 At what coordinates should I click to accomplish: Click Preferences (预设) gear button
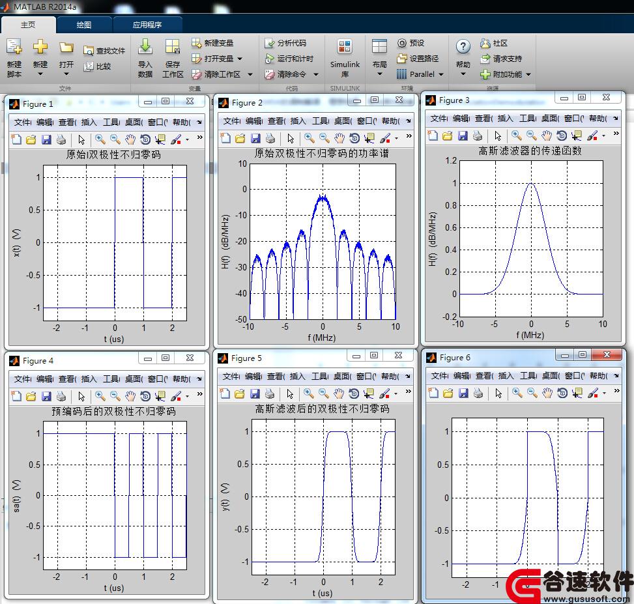pyautogui.click(x=411, y=43)
